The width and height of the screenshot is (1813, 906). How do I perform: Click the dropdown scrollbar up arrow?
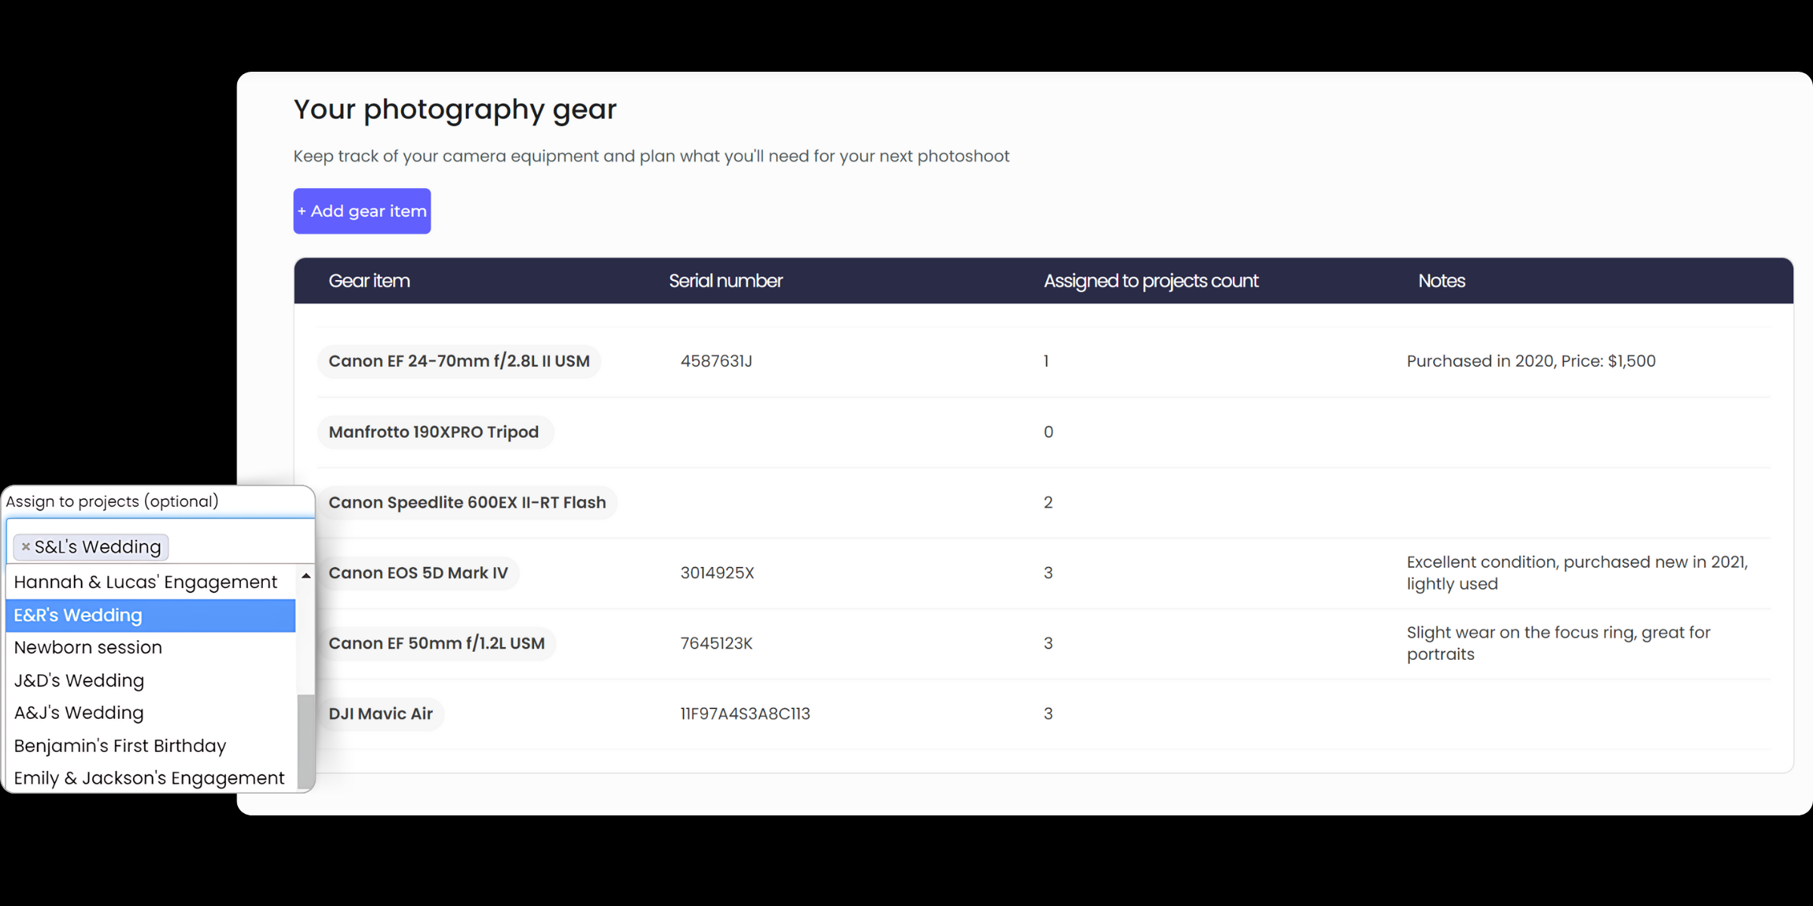[x=306, y=576]
